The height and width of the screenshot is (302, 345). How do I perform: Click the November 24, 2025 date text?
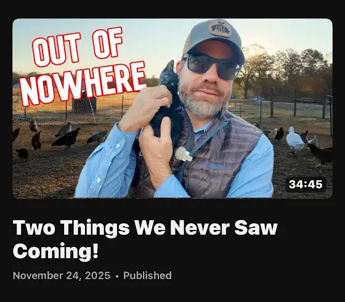coord(62,275)
